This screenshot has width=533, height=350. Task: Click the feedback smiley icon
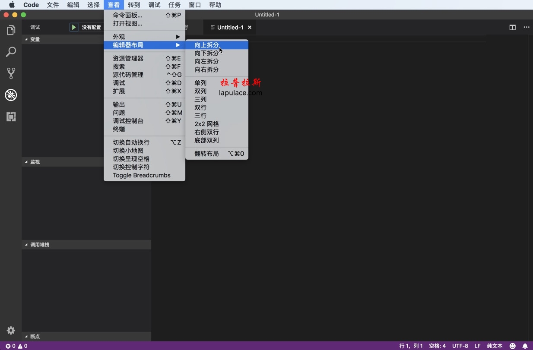pyautogui.click(x=513, y=346)
